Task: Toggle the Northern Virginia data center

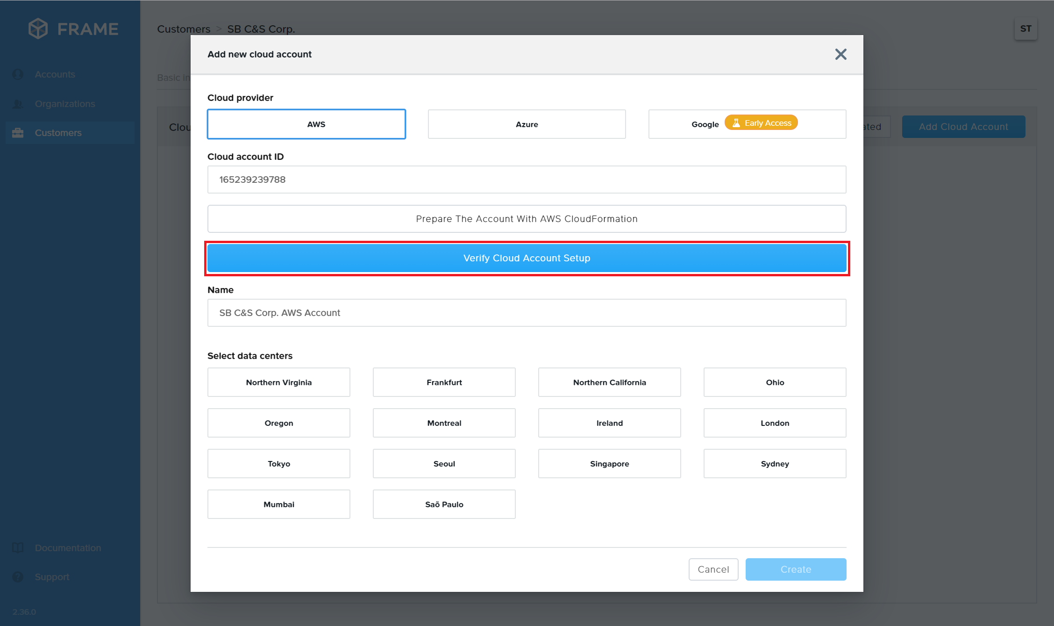Action: [x=279, y=382]
